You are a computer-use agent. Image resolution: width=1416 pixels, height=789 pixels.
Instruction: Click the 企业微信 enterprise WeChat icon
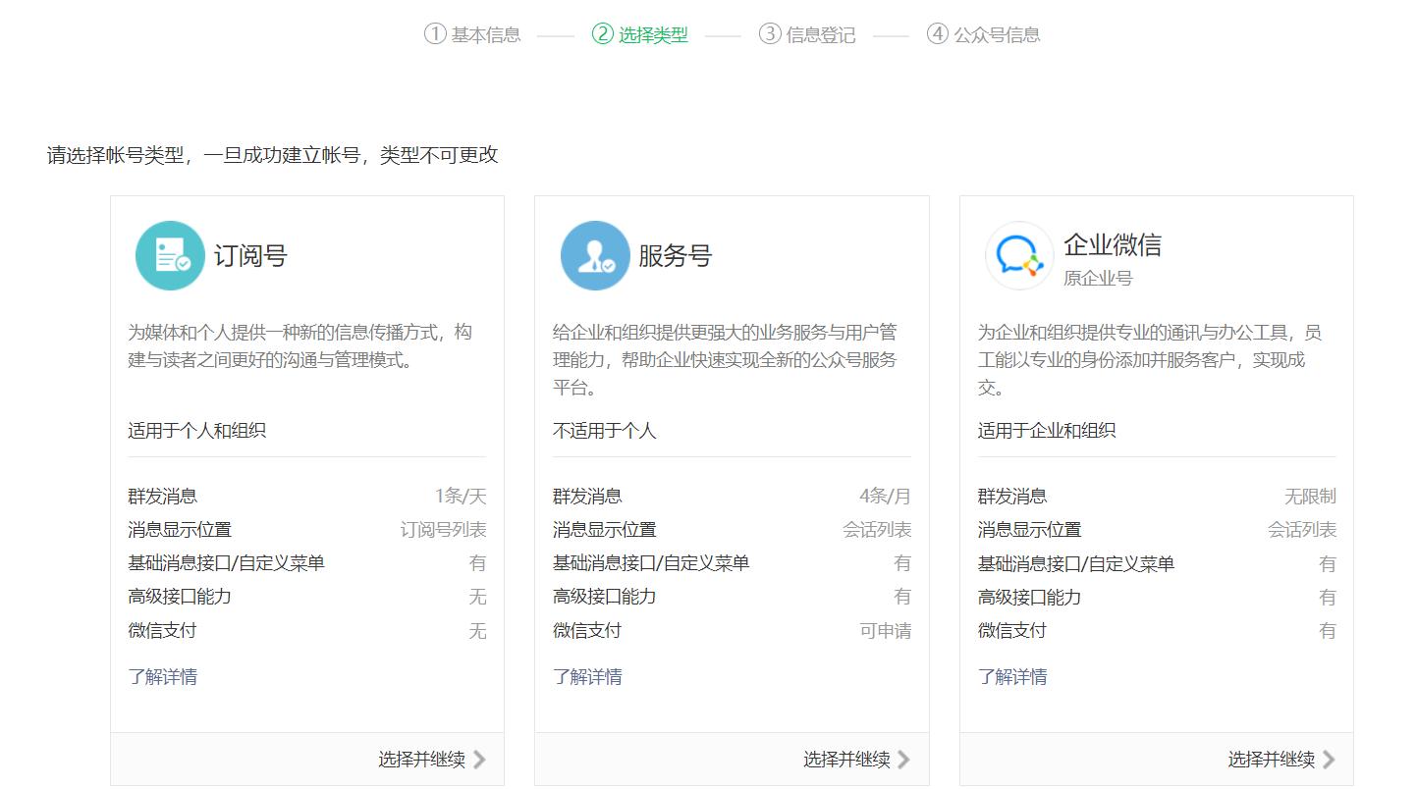point(1018,255)
